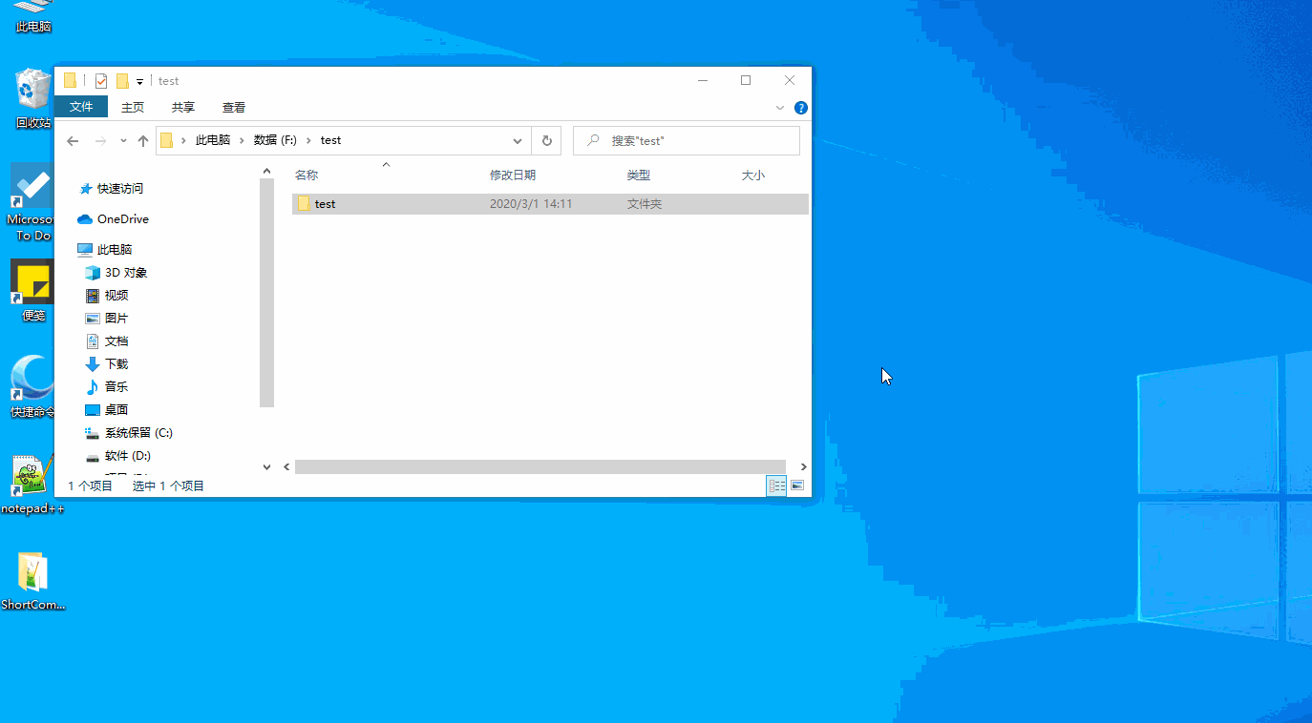This screenshot has height=723, width=1312.
Task: Open the recent locations dropdown
Action: 123,141
